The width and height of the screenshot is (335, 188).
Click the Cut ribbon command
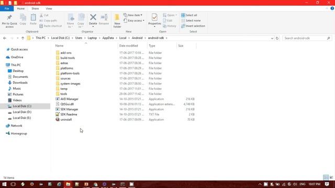point(44,15)
